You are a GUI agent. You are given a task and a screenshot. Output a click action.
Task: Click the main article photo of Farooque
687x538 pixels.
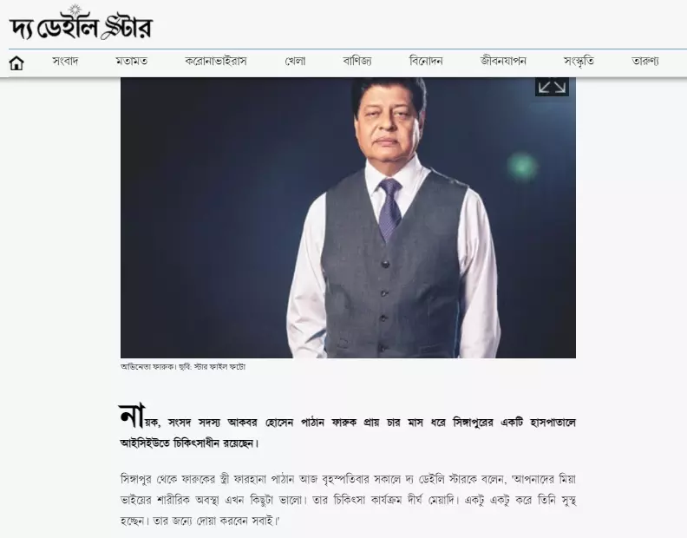coord(348,218)
